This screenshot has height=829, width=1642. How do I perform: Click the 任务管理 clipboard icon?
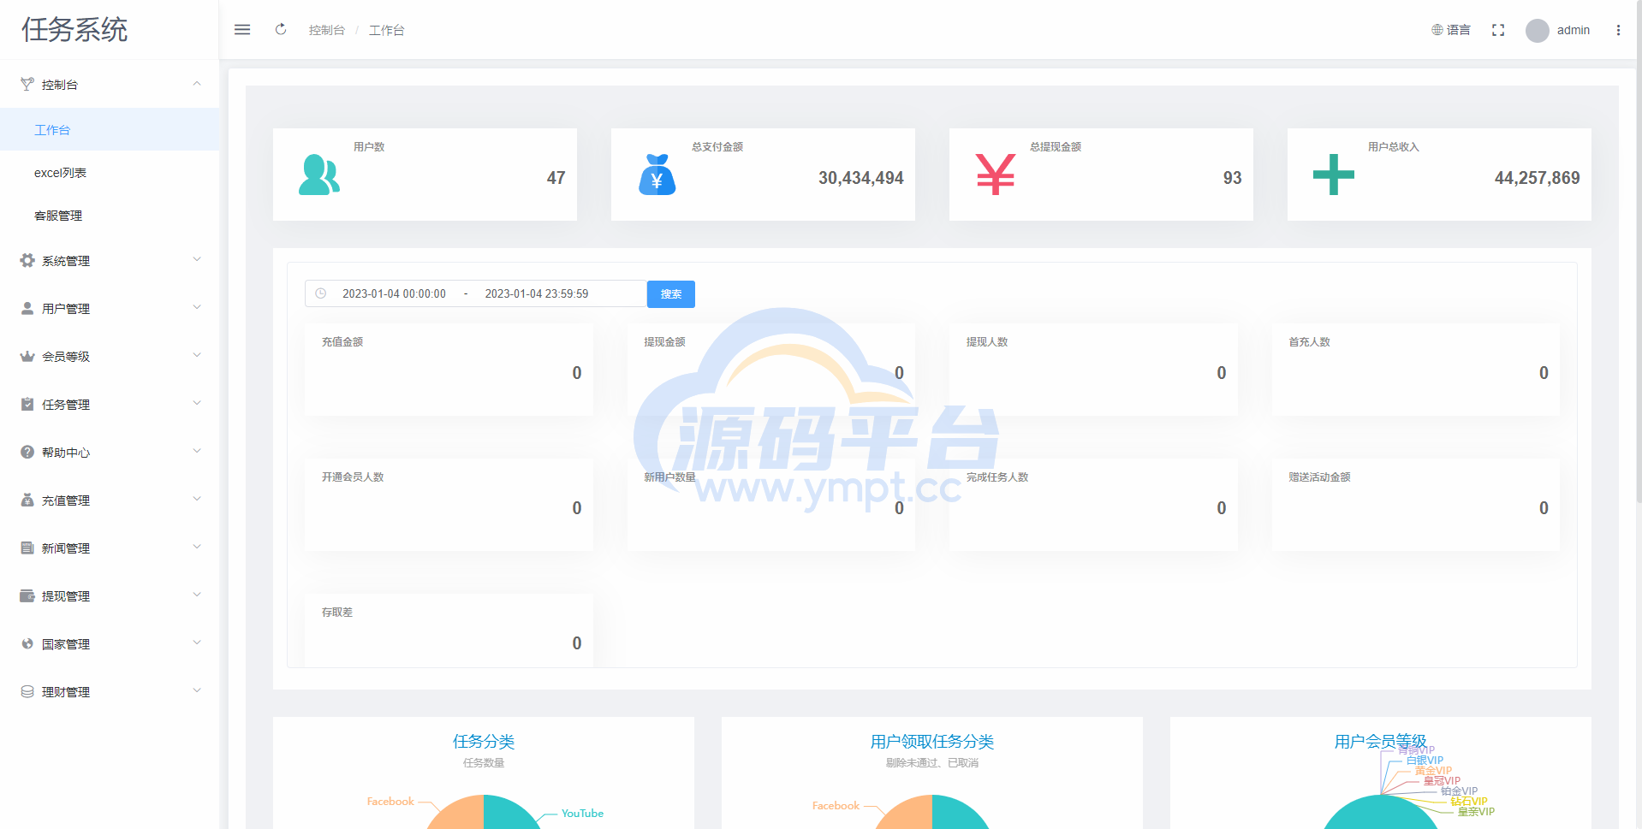(27, 404)
